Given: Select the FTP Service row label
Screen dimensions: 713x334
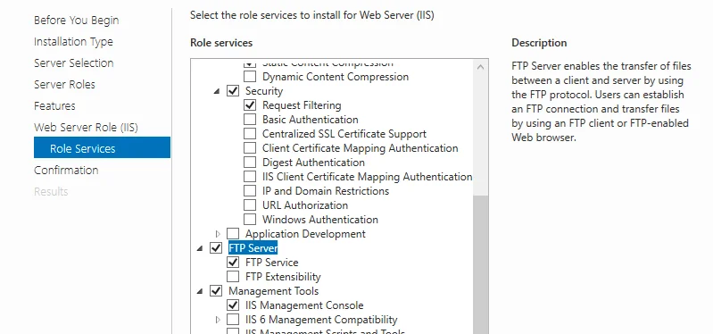Looking at the screenshot, I should [272, 263].
